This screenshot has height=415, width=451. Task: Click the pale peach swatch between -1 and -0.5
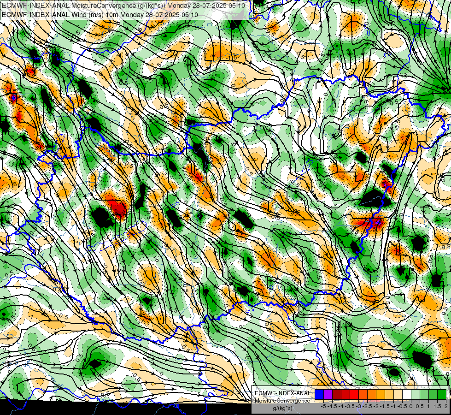click(x=398, y=394)
